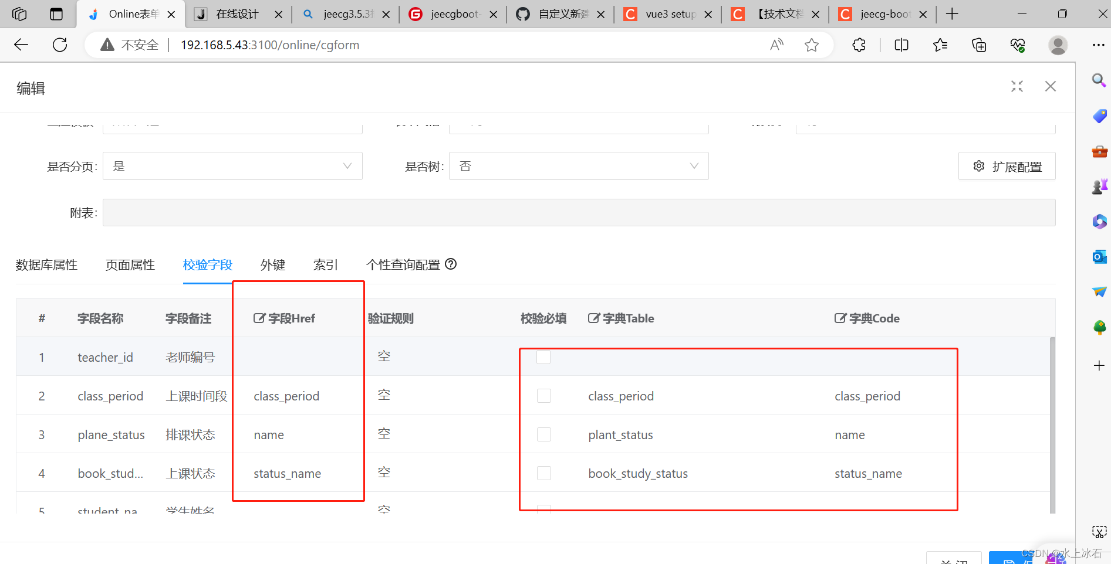Switch to 个性查询配置 tab
This screenshot has height=564, width=1111.
click(403, 265)
